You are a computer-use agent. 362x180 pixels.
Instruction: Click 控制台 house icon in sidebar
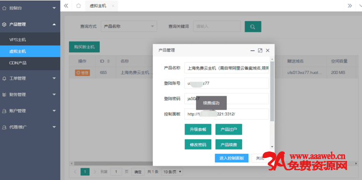click(4, 8)
